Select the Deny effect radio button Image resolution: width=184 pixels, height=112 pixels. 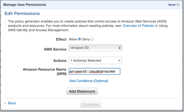pos(92,39)
